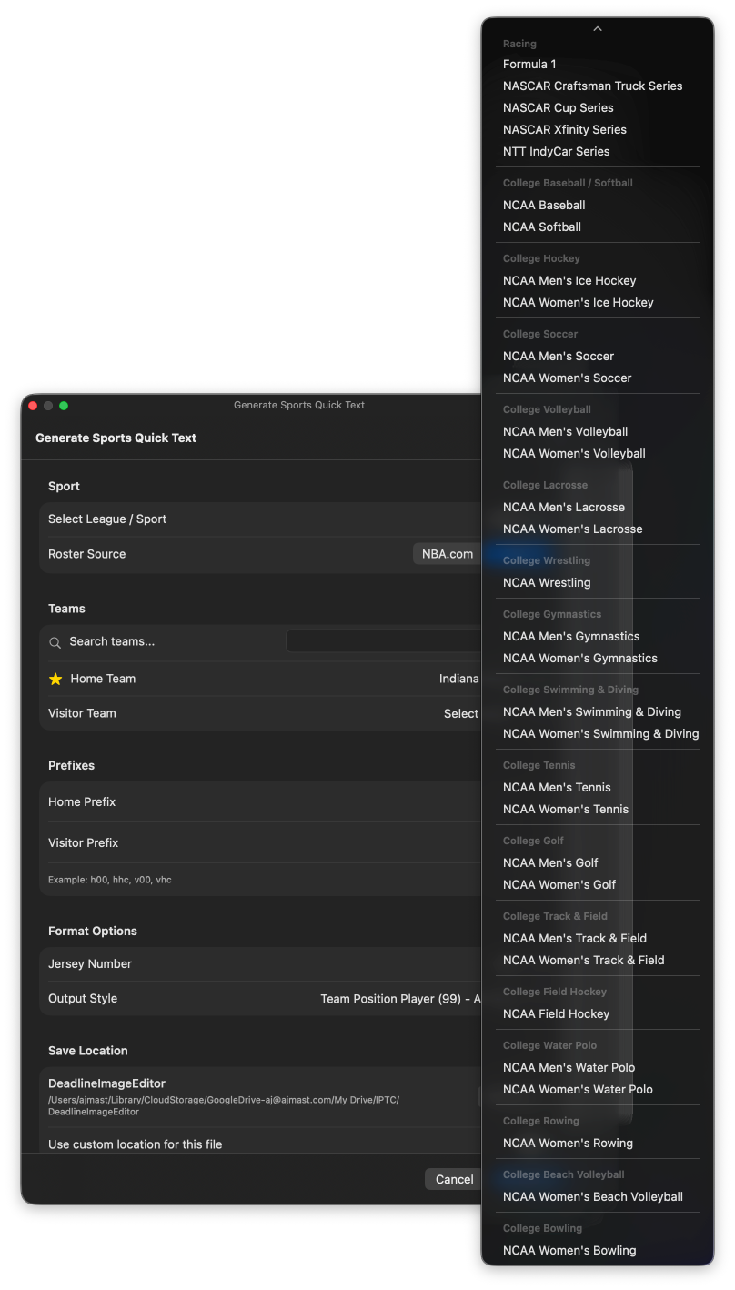Click the gold star beside Home Team

pyautogui.click(x=55, y=679)
